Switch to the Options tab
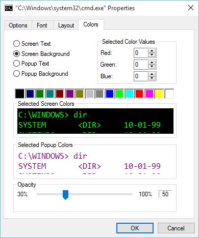 coord(18,25)
